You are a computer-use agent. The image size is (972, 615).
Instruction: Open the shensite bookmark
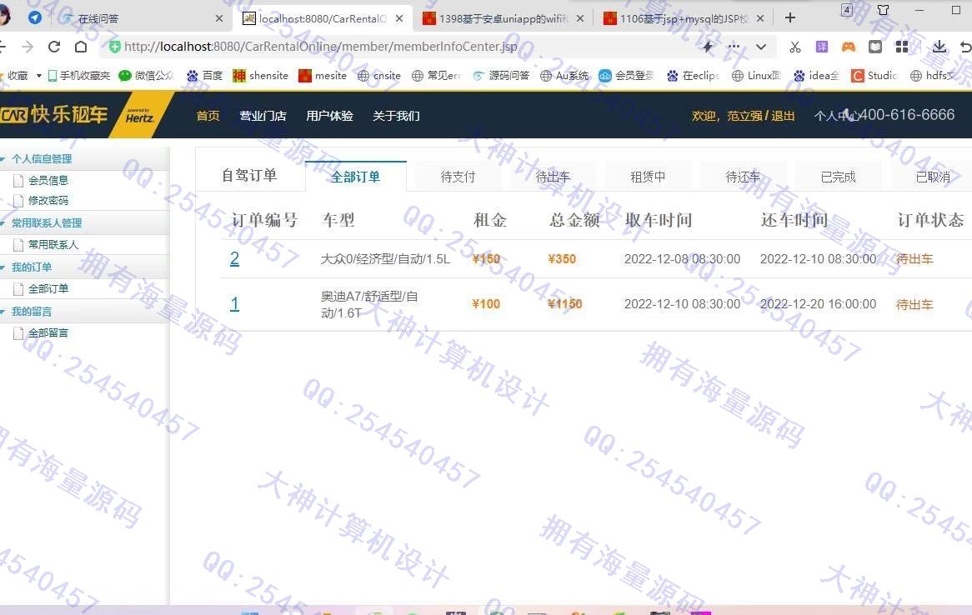coord(260,76)
